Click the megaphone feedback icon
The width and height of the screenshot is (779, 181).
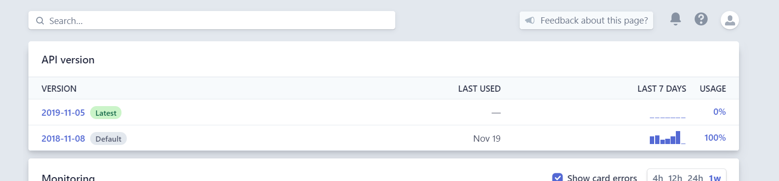530,21
